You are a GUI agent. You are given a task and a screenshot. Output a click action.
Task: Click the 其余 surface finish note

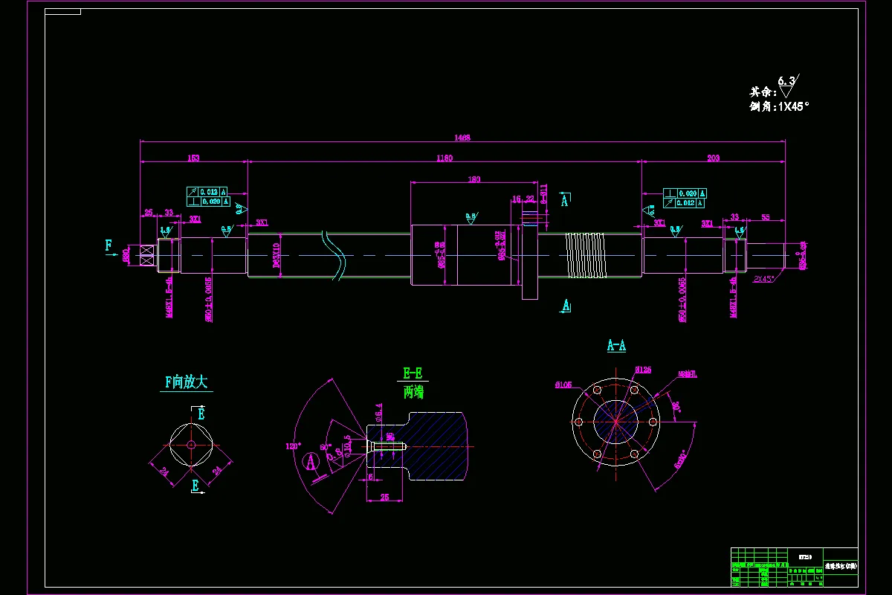tap(763, 92)
